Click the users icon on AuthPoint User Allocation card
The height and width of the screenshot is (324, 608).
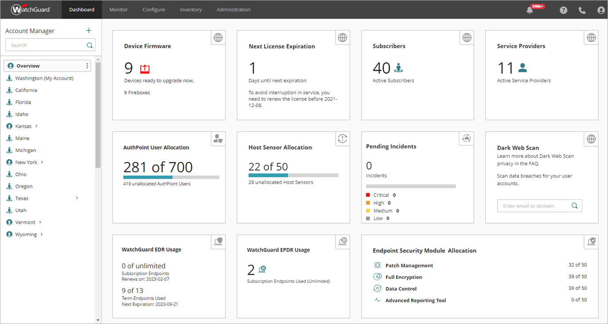click(218, 139)
